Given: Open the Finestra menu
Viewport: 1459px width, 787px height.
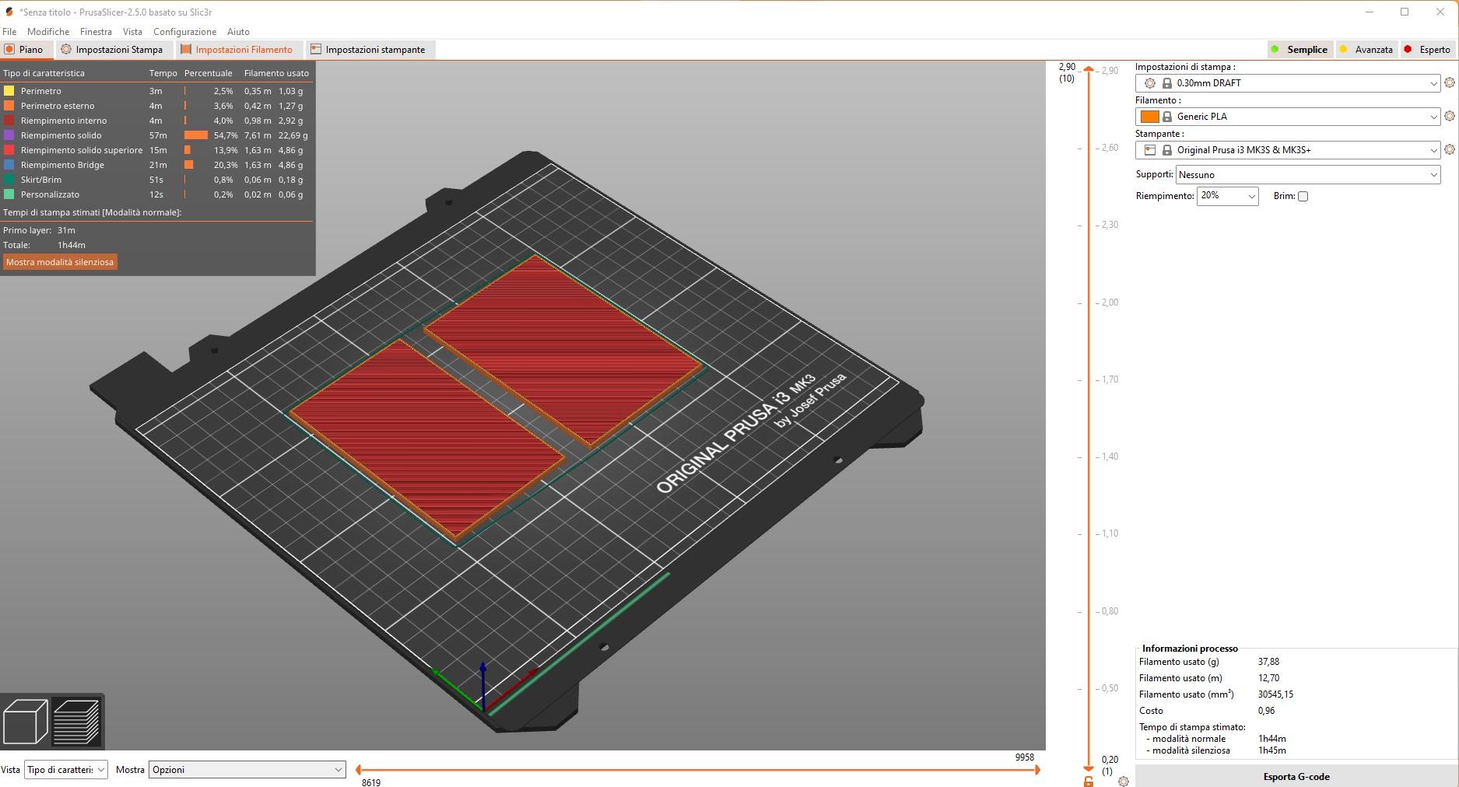Looking at the screenshot, I should 96,32.
